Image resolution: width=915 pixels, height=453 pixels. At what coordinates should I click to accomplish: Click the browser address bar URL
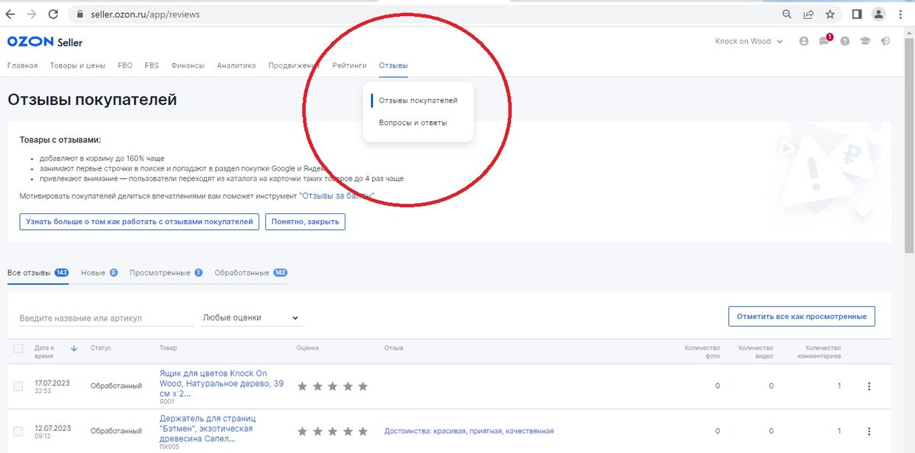[145, 14]
